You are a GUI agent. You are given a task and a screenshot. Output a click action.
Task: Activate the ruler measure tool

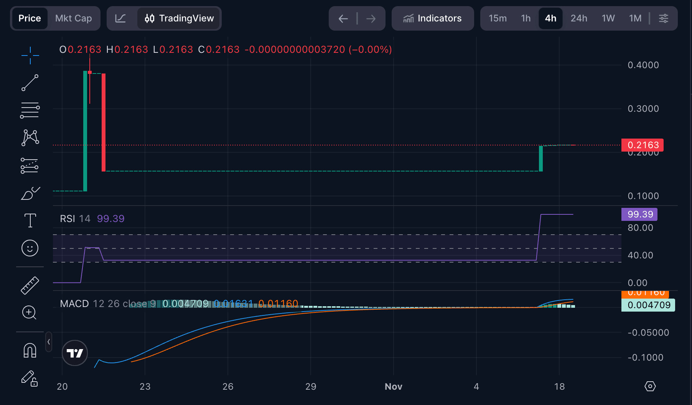30,285
